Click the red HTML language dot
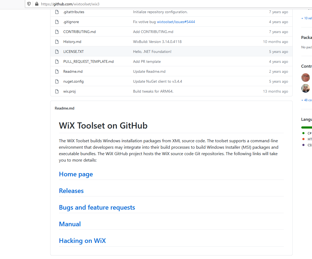The width and height of the screenshot is (312, 259). pyautogui.click(x=303, y=139)
